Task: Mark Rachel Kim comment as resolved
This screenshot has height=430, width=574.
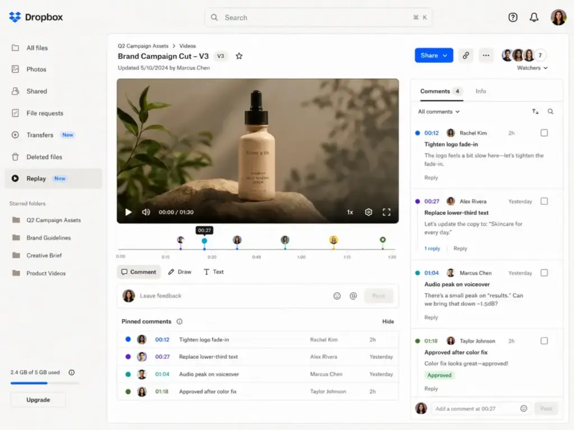Action: coord(544,133)
